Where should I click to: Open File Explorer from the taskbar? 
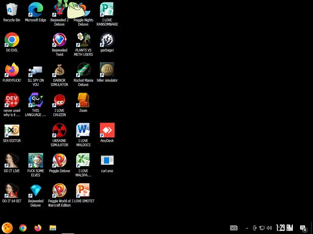point(53,228)
